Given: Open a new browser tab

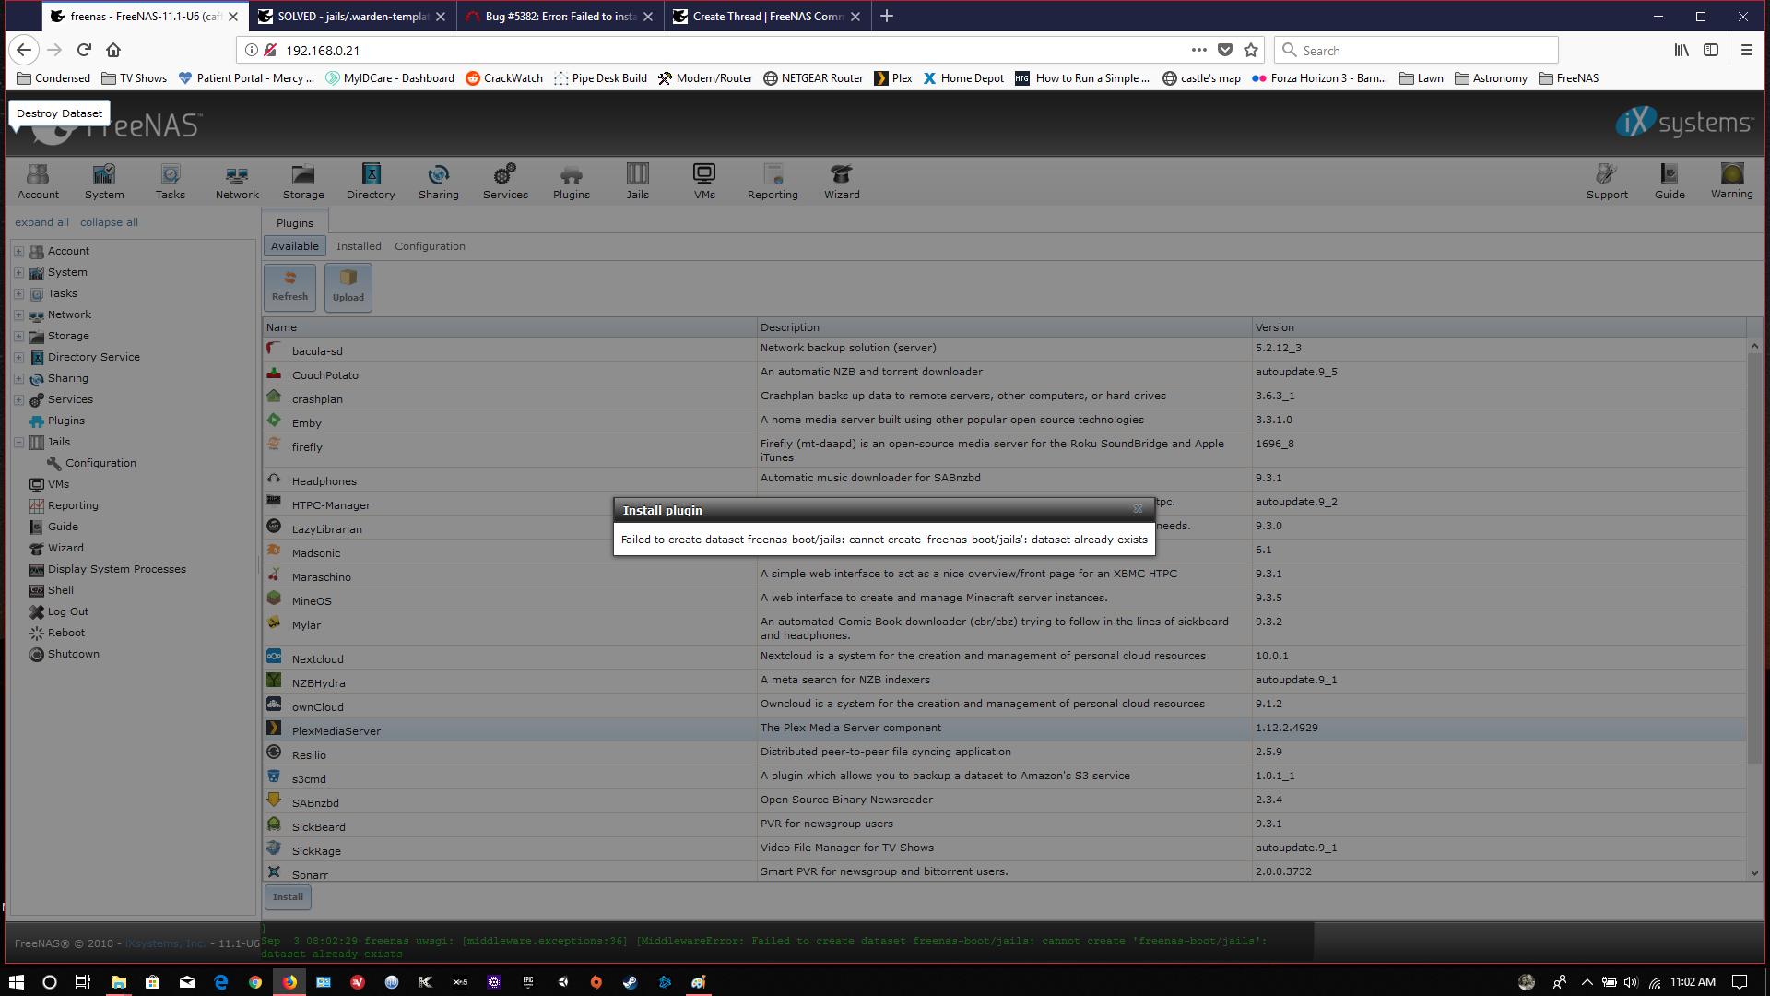Looking at the screenshot, I should (x=887, y=17).
